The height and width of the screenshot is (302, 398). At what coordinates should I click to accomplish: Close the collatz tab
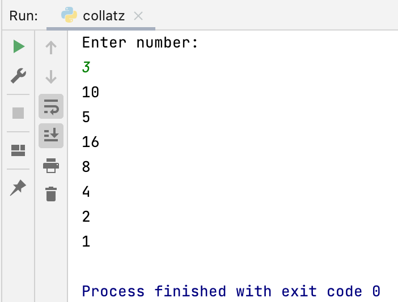[138, 16]
